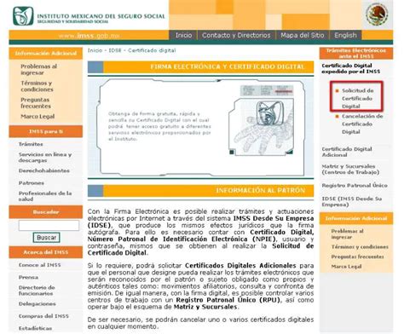Click Certificado Digital expedido por el IMSS heading
The width and height of the screenshot is (404, 334).
pos(351,68)
